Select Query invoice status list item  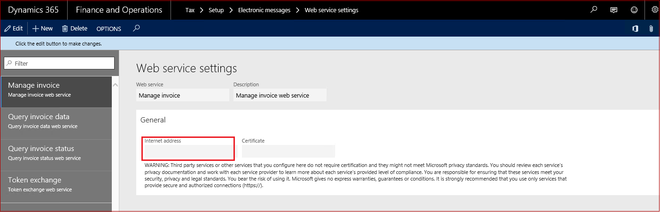pyautogui.click(x=56, y=155)
